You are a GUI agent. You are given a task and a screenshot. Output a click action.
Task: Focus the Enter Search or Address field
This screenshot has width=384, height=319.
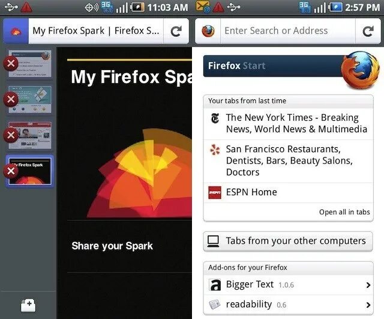(288, 31)
